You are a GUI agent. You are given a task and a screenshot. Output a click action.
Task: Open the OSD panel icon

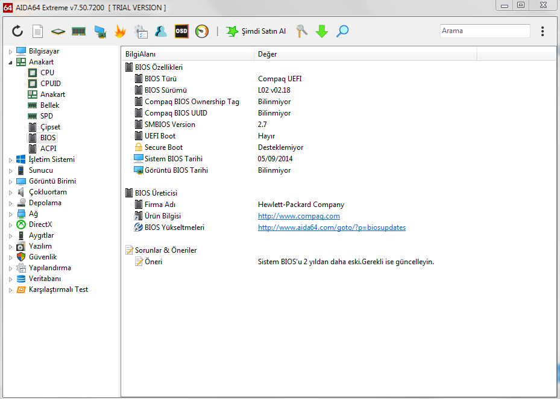coord(181,31)
